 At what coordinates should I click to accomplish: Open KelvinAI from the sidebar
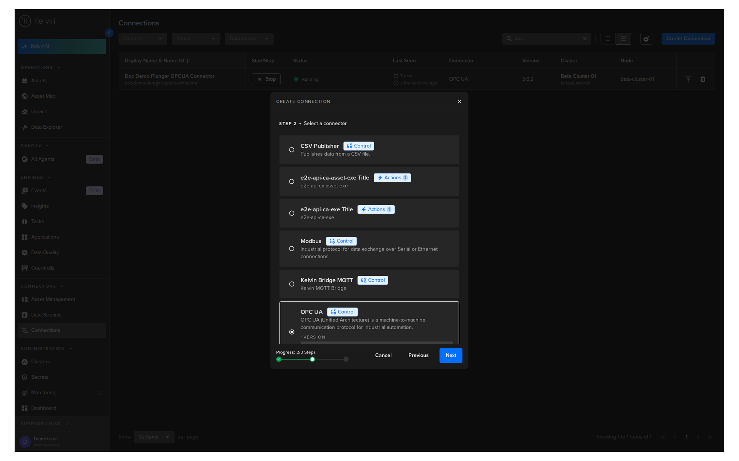coord(62,46)
